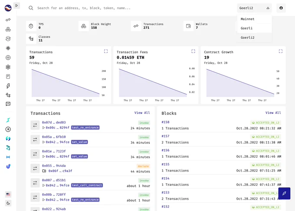Toggle dark mode with the moon icon

(x=8, y=203)
